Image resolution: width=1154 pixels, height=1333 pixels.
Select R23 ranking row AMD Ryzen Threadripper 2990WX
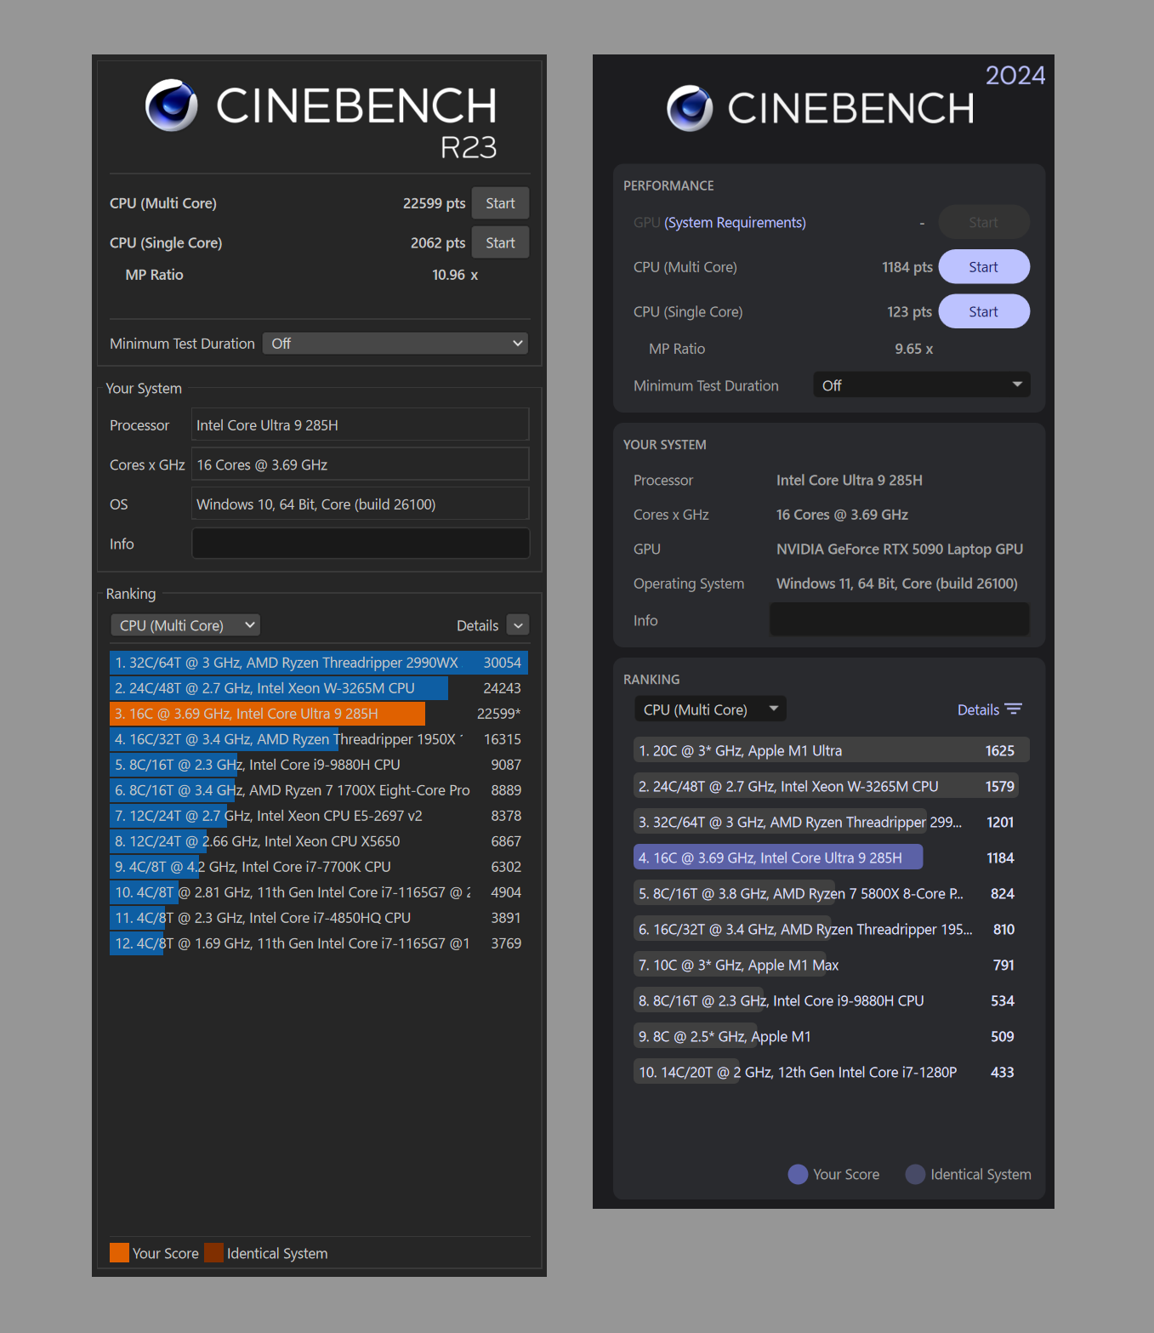coord(319,663)
